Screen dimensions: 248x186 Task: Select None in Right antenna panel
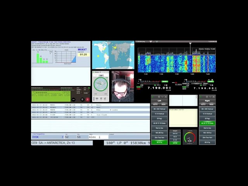click(211, 104)
